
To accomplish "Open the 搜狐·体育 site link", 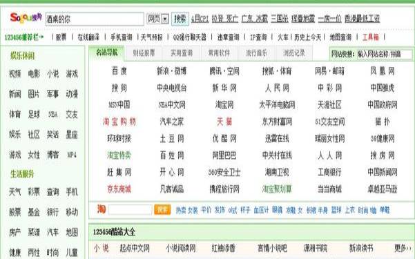I will click(x=277, y=71).
